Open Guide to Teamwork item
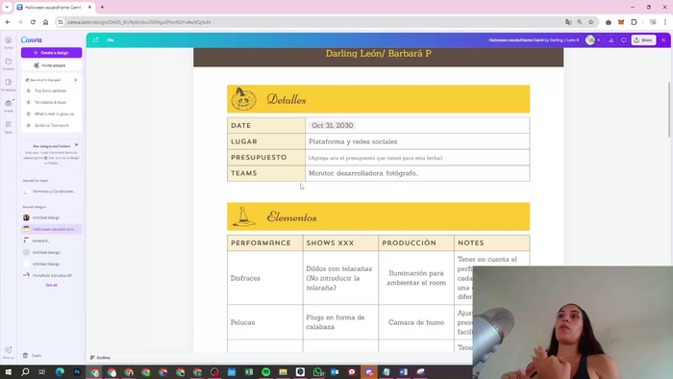Viewport: 673px width, 379px height. coord(51,125)
